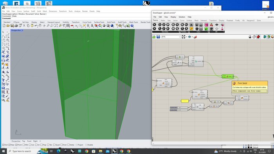Expand the Primitive panel in Grasshopper Params
The image size is (274, 154).
(x=188, y=32)
